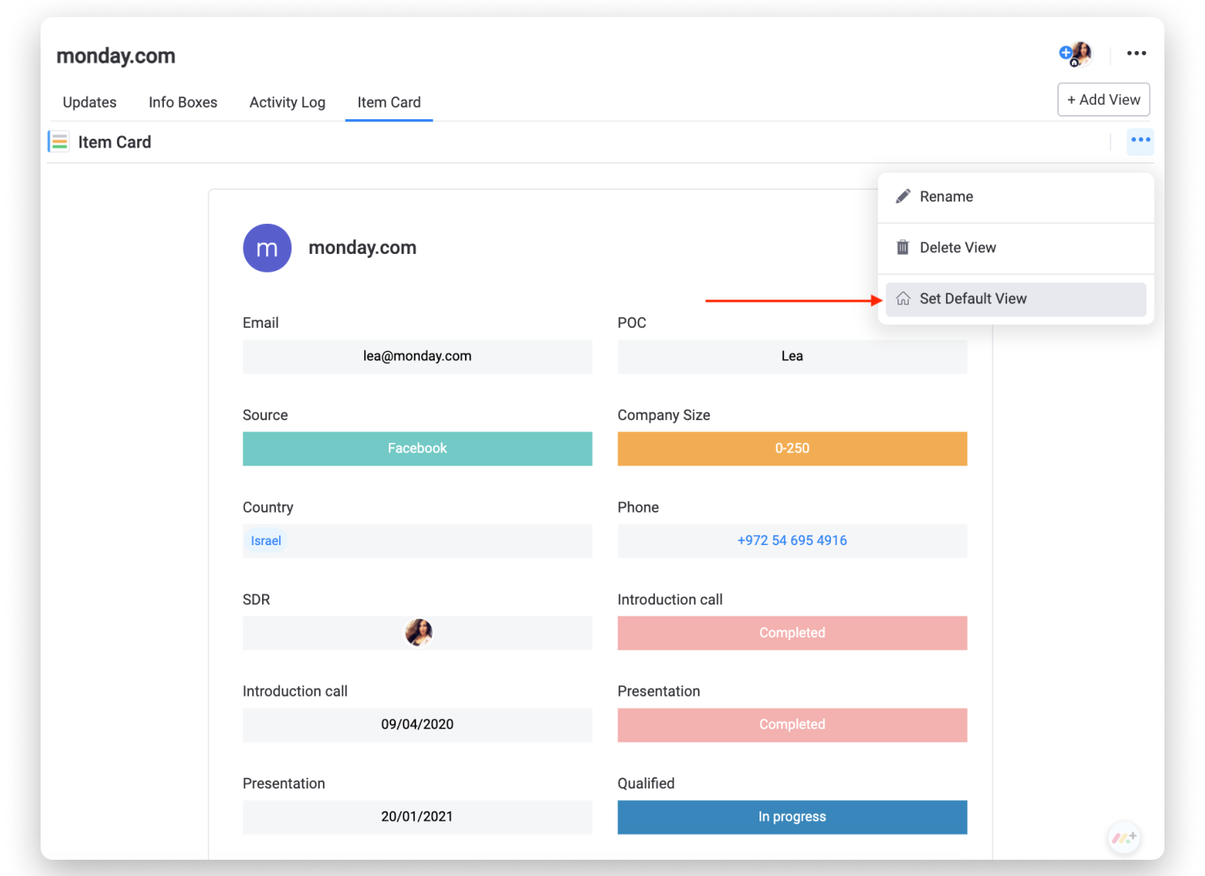
Task: Click the trash icon next to Delete View
Action: (902, 247)
